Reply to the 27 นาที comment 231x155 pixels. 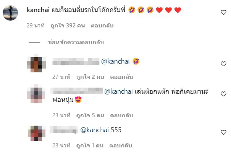[x=121, y=77]
